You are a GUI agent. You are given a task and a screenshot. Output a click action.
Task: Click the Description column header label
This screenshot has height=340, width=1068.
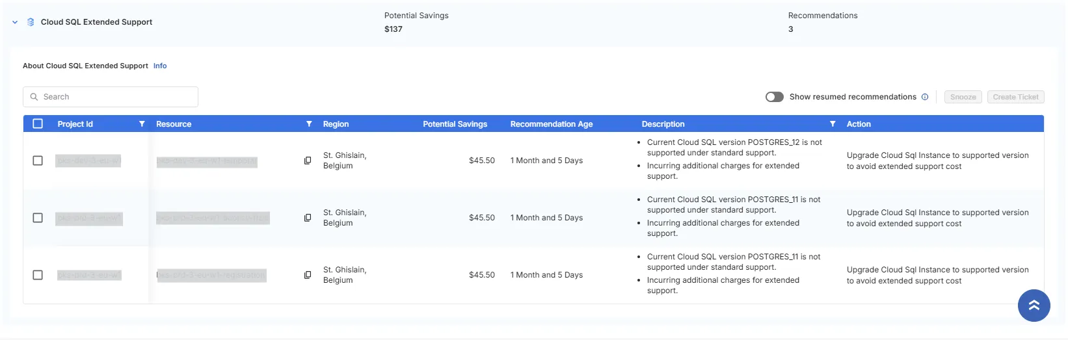pyautogui.click(x=663, y=124)
